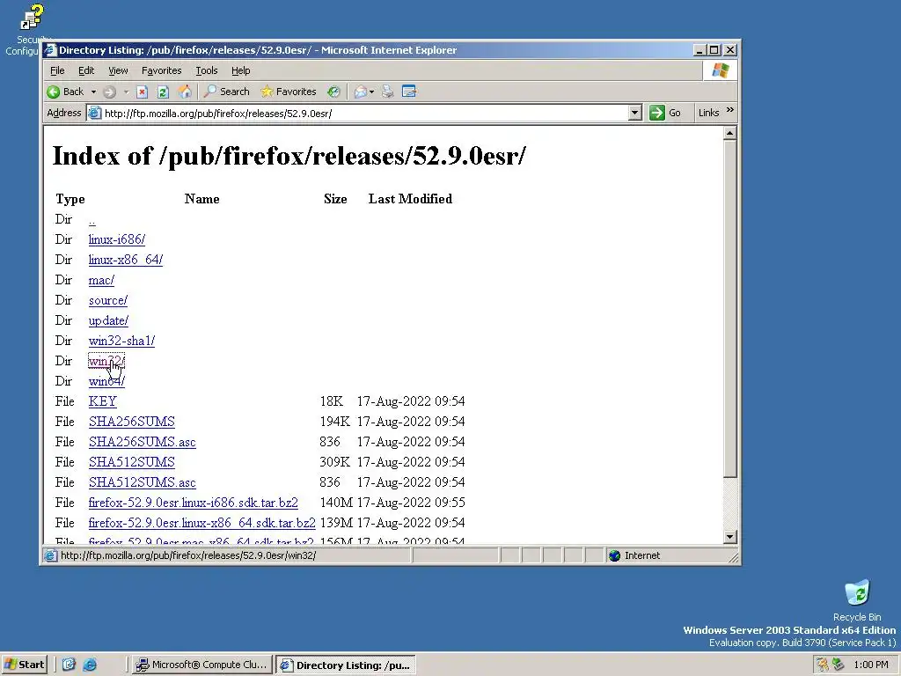Image resolution: width=901 pixels, height=676 pixels.
Task: Open the Search toolbar button
Action: click(x=227, y=92)
